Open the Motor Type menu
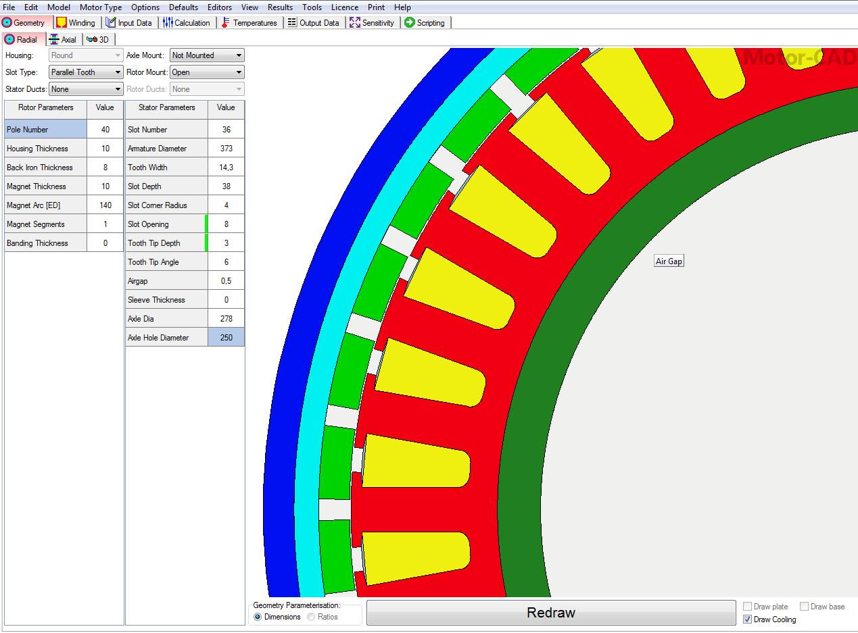The width and height of the screenshot is (858, 633). (x=100, y=7)
